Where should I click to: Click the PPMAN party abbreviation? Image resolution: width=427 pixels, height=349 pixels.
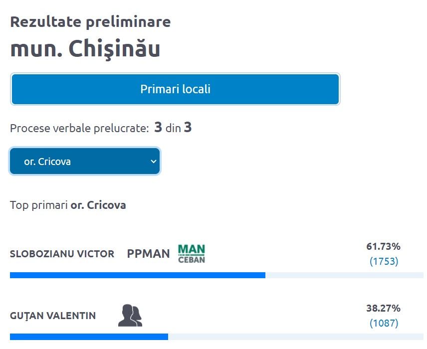coord(148,254)
